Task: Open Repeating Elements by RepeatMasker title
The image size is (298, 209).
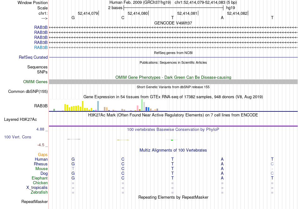Action: pyautogui.click(x=173, y=197)
